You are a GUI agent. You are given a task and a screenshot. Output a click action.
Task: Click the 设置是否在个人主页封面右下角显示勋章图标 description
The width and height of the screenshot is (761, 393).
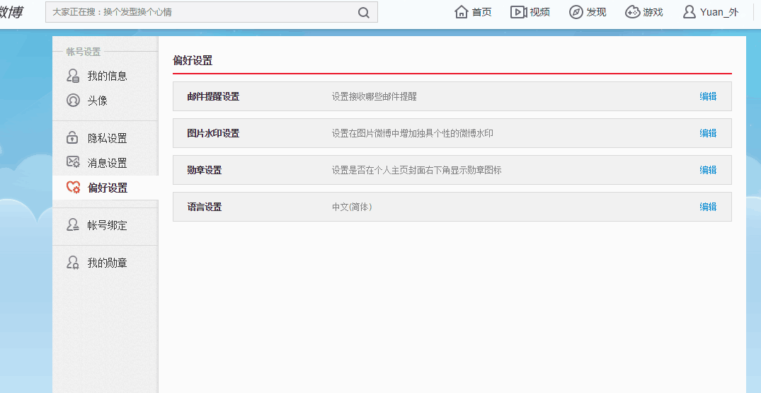click(416, 170)
